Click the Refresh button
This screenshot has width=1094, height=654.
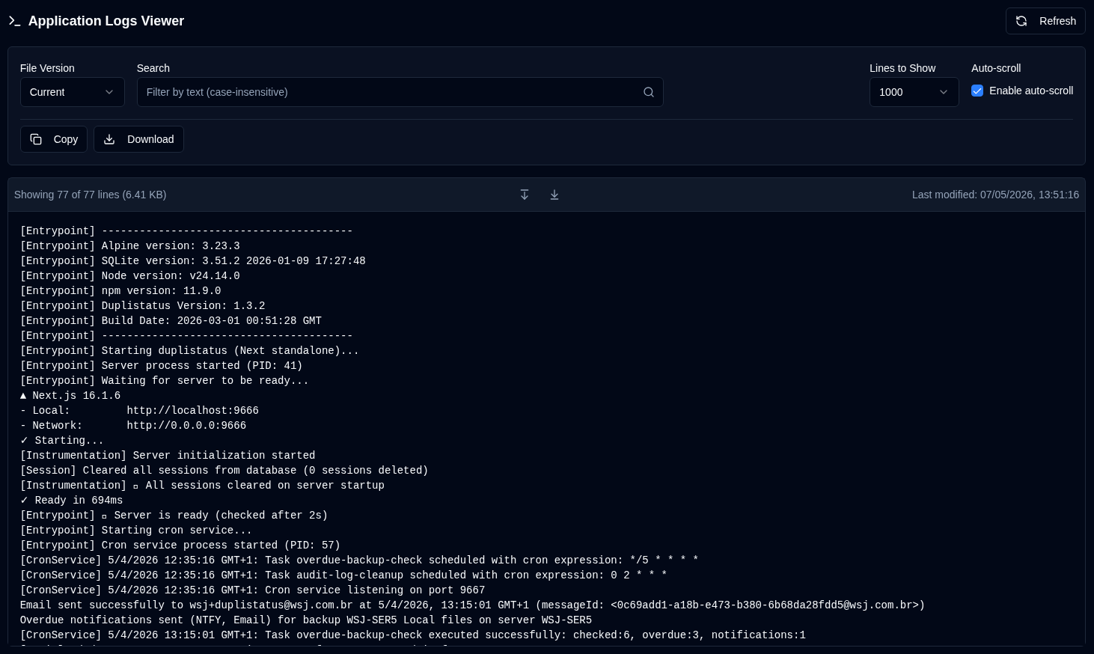1045,21
